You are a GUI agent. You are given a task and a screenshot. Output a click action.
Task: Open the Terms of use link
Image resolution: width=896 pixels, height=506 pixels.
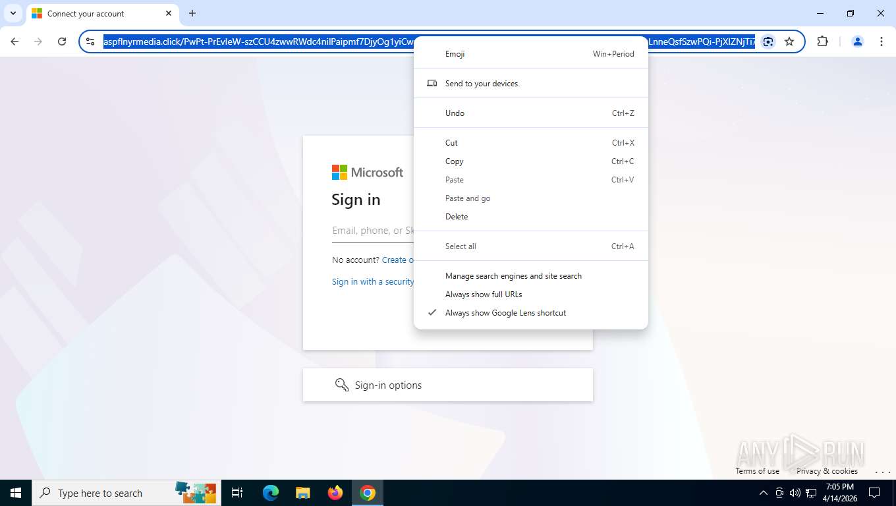[x=757, y=471]
